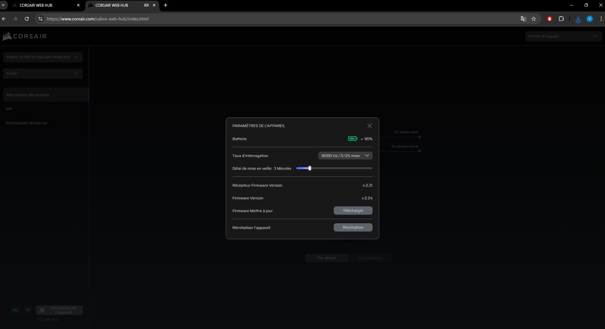
Task: Click the sidebar battery status icon
Action: 15,310
